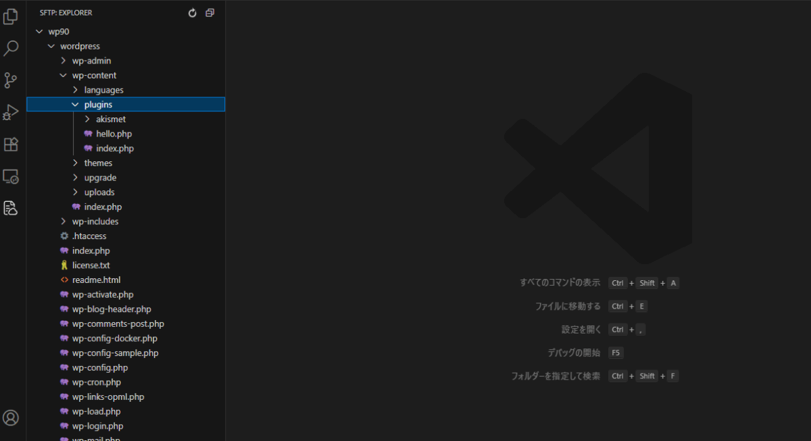The width and height of the screenshot is (811, 441).
Task: Click PHP icon of hello.php
Action: [89, 134]
